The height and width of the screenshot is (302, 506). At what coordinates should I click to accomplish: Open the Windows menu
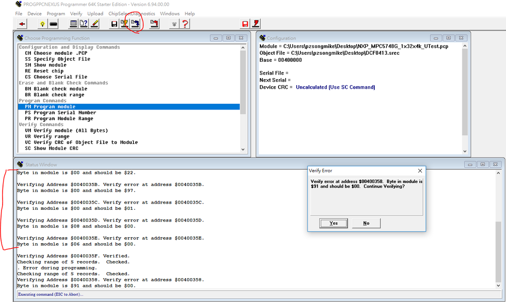pyautogui.click(x=170, y=14)
